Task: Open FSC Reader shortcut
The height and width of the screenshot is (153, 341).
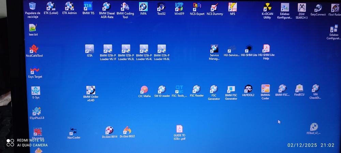Action: (x=197, y=91)
